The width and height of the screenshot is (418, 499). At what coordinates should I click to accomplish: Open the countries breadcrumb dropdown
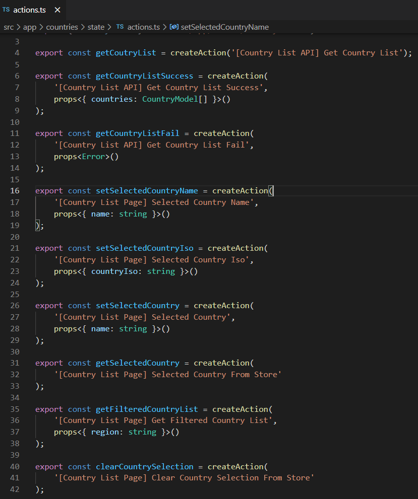[62, 27]
